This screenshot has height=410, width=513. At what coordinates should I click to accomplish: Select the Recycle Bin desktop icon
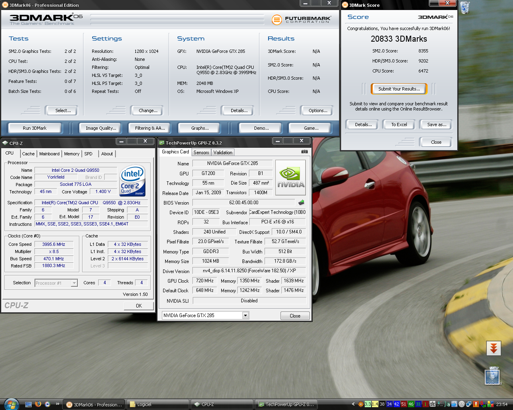click(465, 8)
